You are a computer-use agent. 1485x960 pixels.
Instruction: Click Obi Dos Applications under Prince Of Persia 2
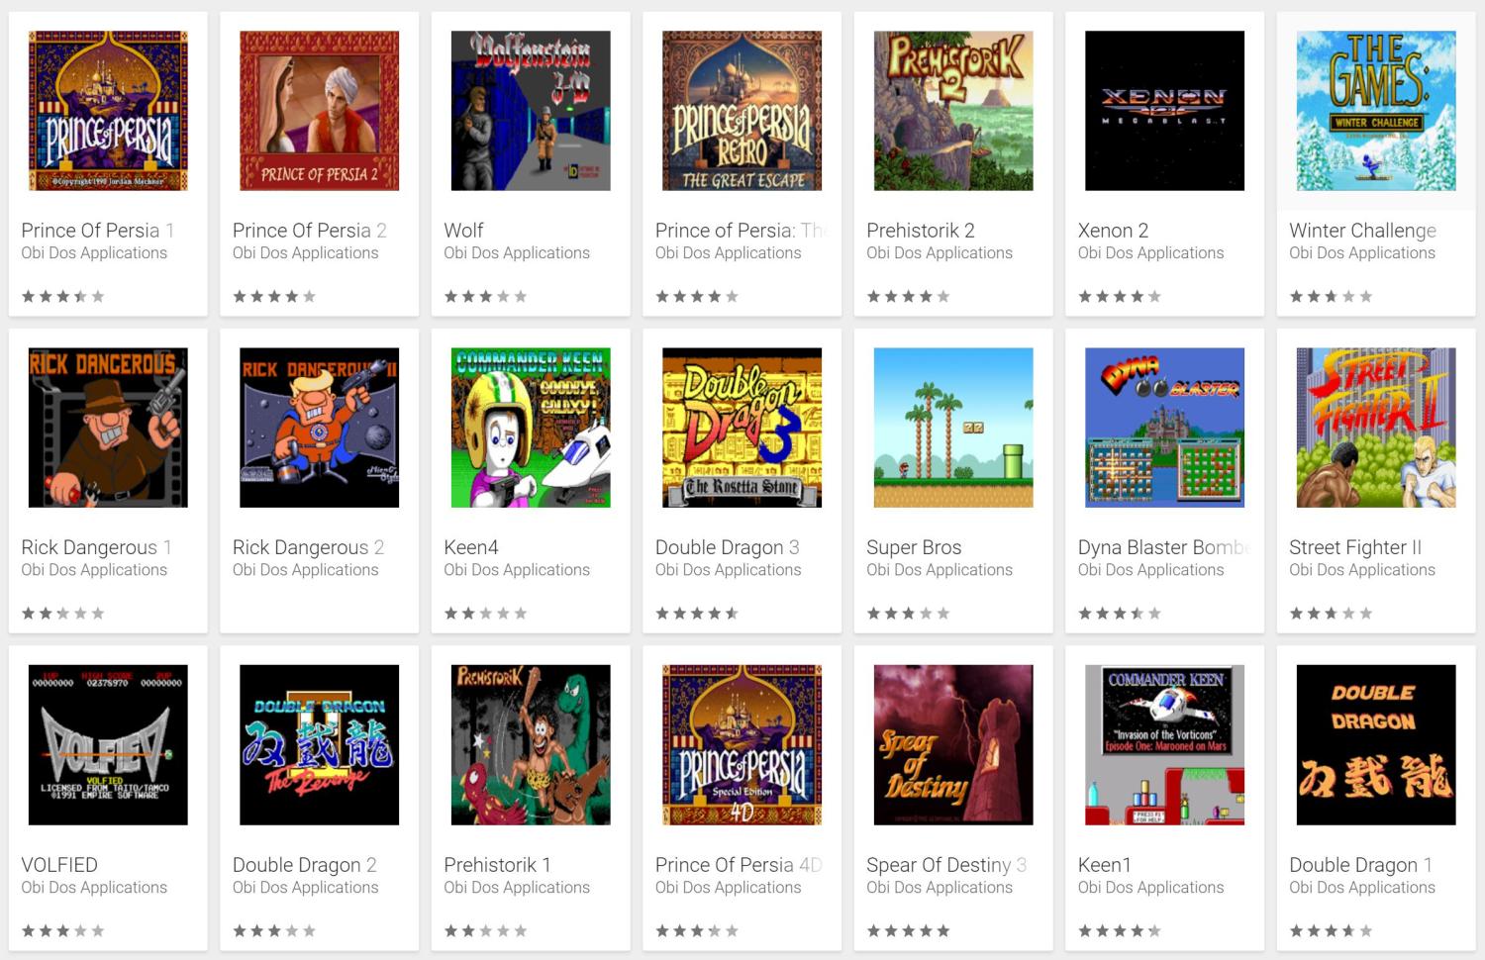pos(306,253)
